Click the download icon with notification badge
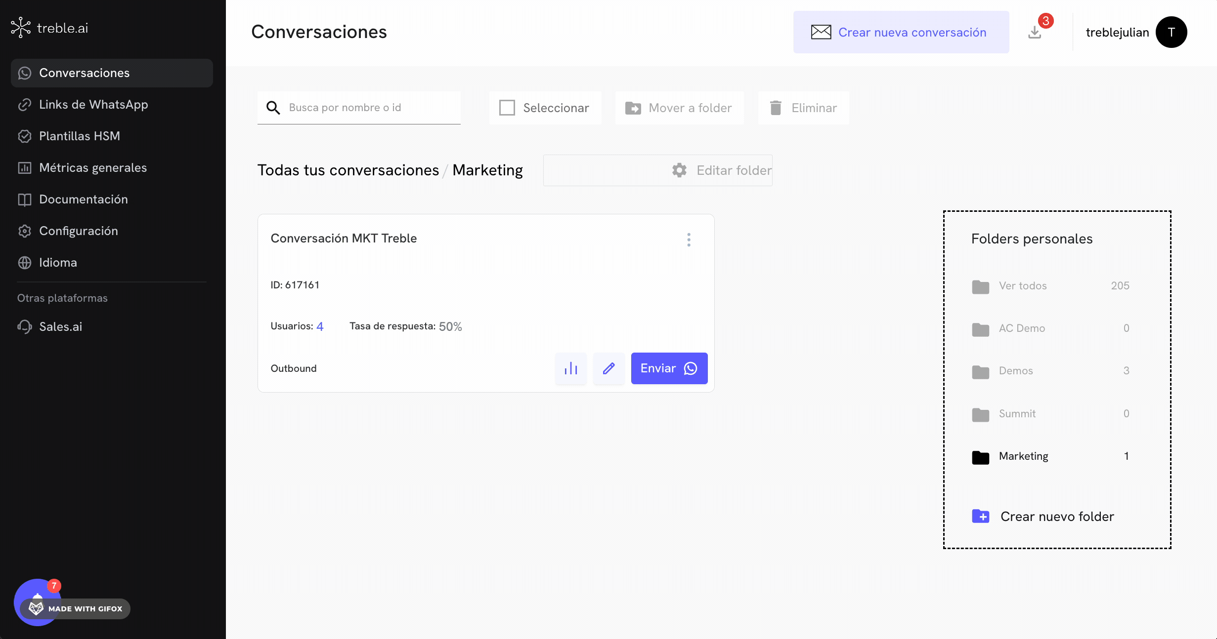The height and width of the screenshot is (639, 1217). pos(1035,33)
